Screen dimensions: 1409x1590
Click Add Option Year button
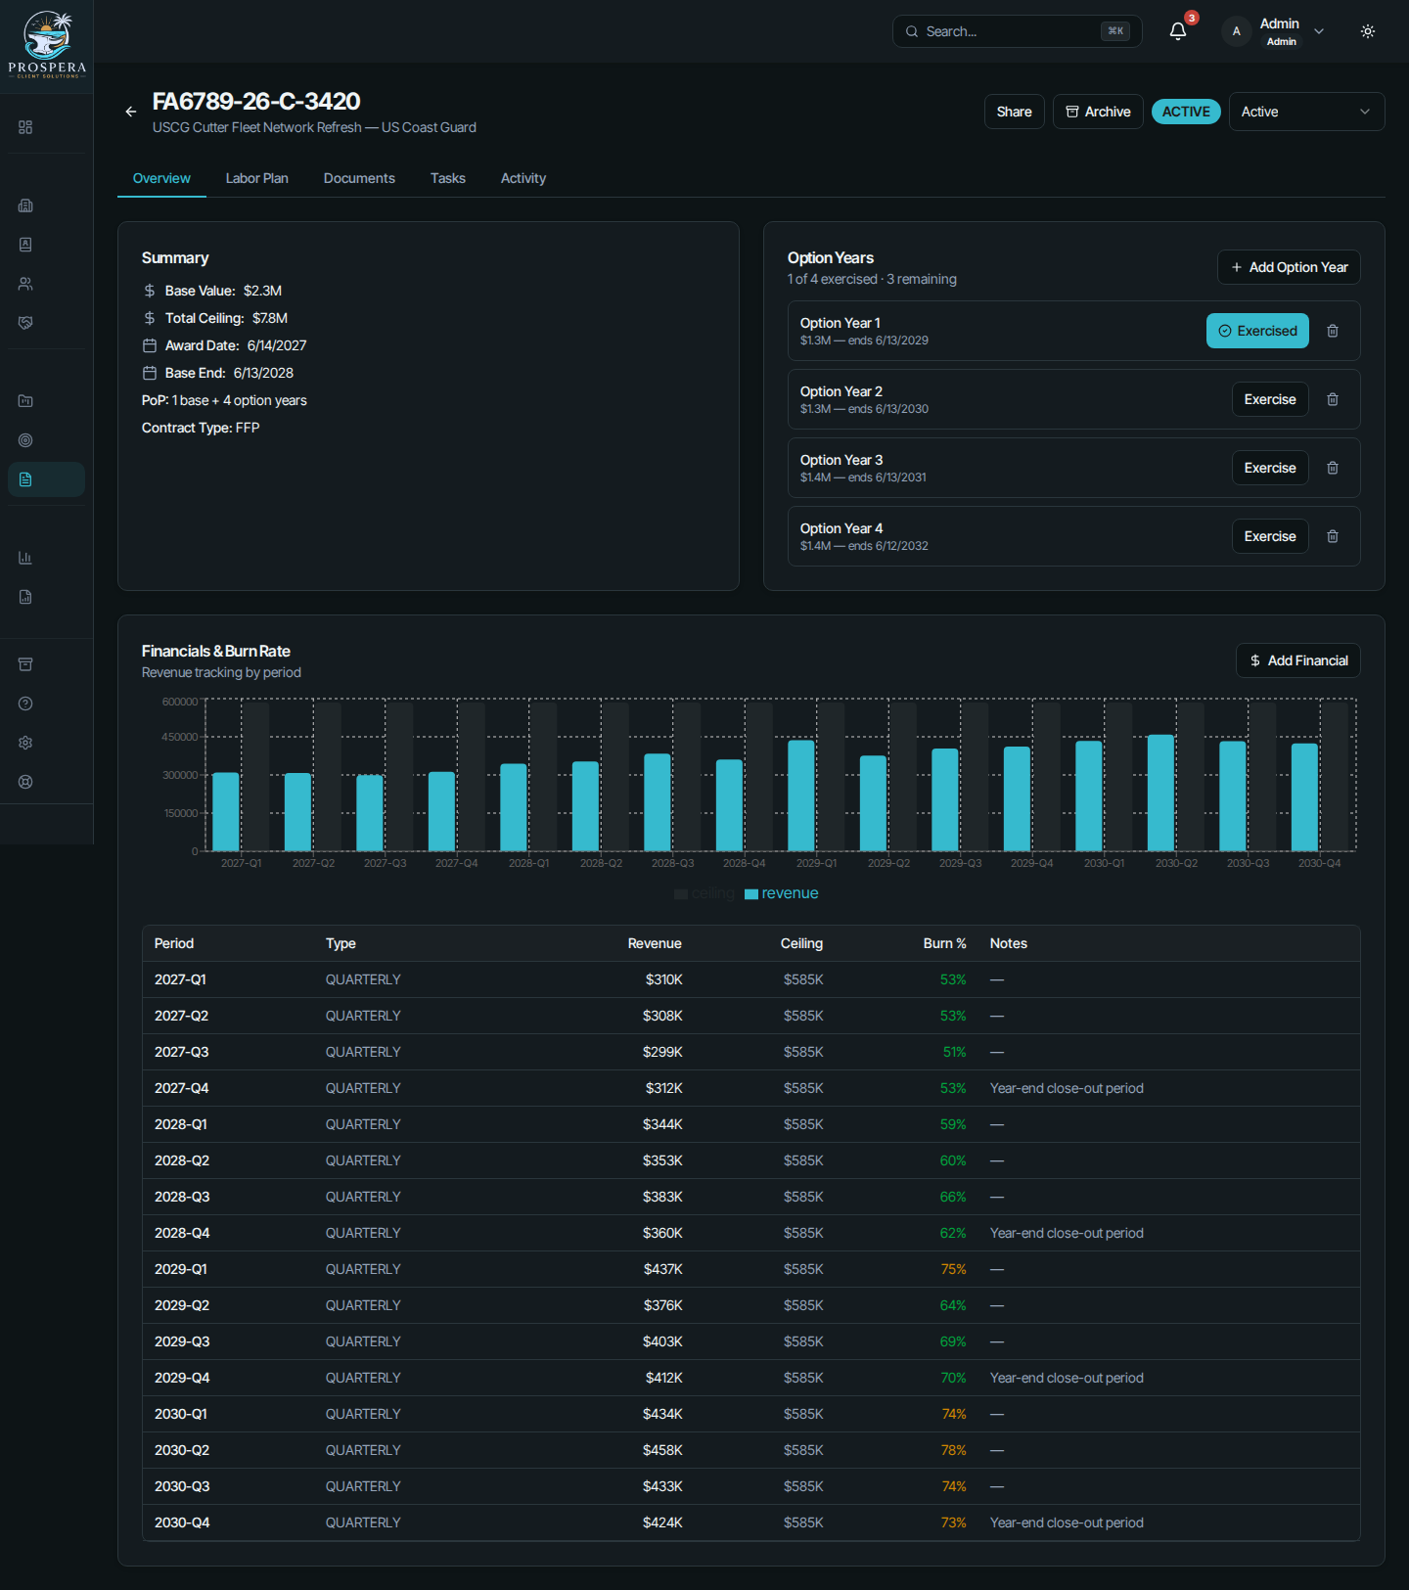[x=1289, y=267]
